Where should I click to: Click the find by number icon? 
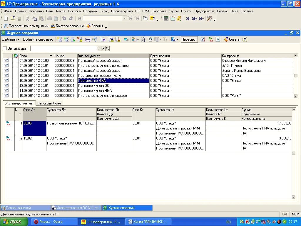pos(94,40)
